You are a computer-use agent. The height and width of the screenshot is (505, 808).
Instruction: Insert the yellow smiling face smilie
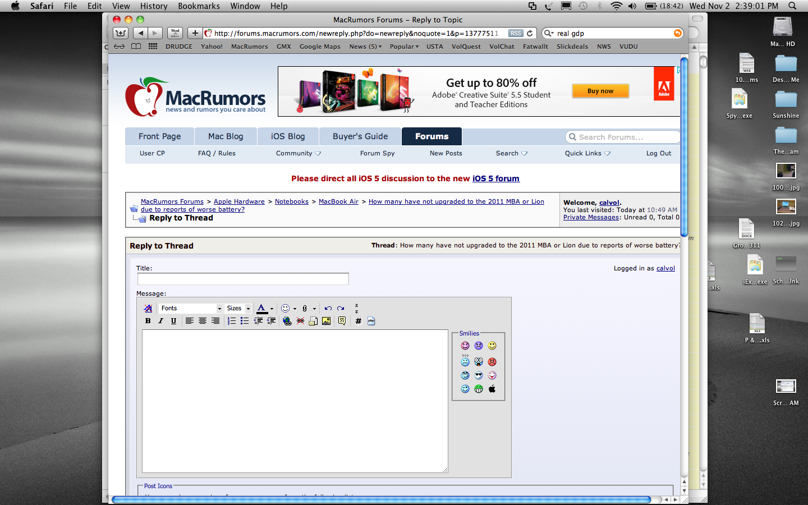492,346
